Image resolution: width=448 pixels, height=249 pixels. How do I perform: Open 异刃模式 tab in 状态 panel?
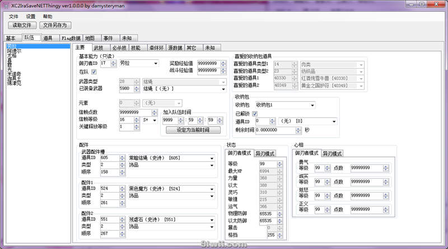pyautogui.click(x=265, y=154)
